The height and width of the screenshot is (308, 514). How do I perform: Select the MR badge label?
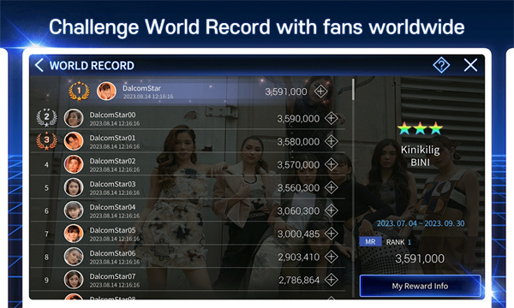[370, 241]
